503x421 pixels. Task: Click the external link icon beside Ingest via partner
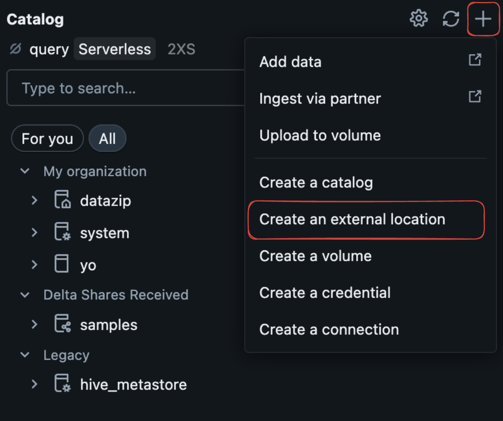(475, 97)
